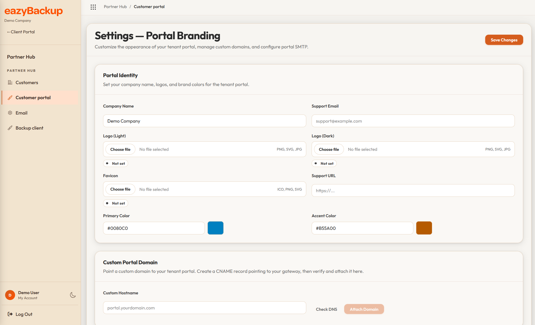Go to Email settings page
Viewport: 535px width, 325px height.
[x=40, y=113]
